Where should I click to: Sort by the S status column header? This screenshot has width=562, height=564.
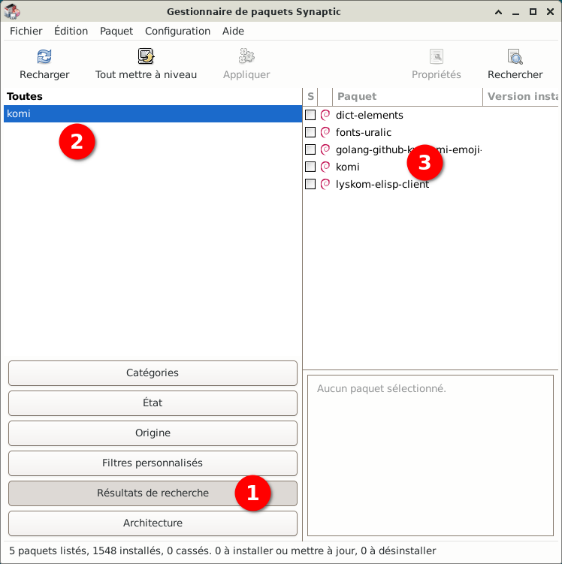pos(310,96)
